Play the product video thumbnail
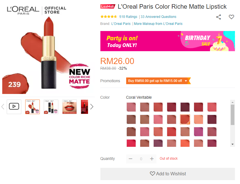240x184 pixels. tap(14, 107)
